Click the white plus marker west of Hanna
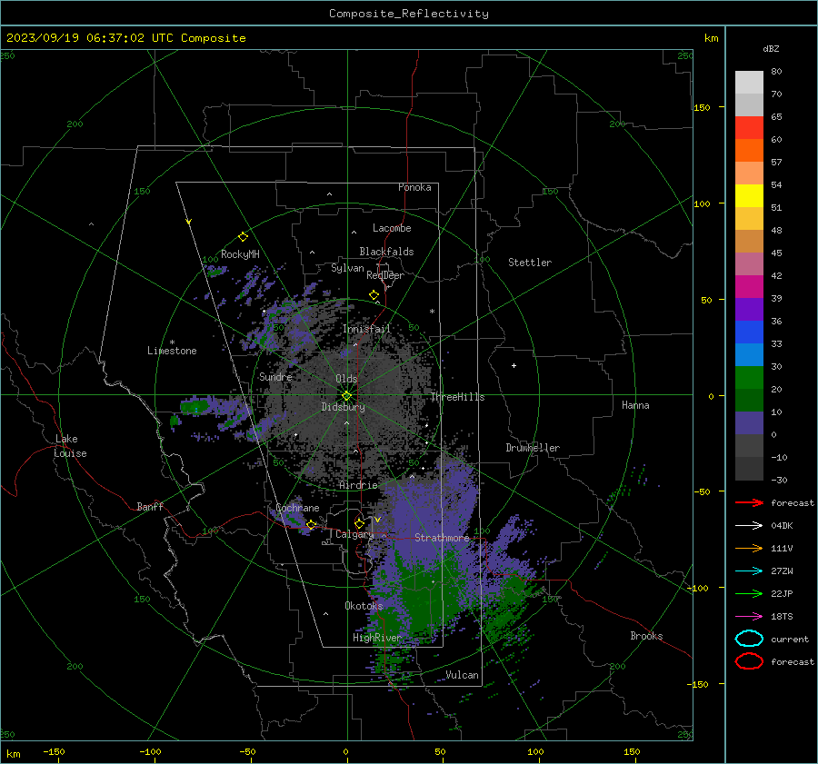The width and height of the screenshot is (818, 764). coord(514,365)
